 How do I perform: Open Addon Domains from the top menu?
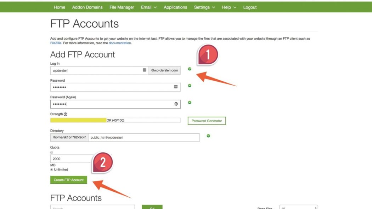tap(87, 7)
